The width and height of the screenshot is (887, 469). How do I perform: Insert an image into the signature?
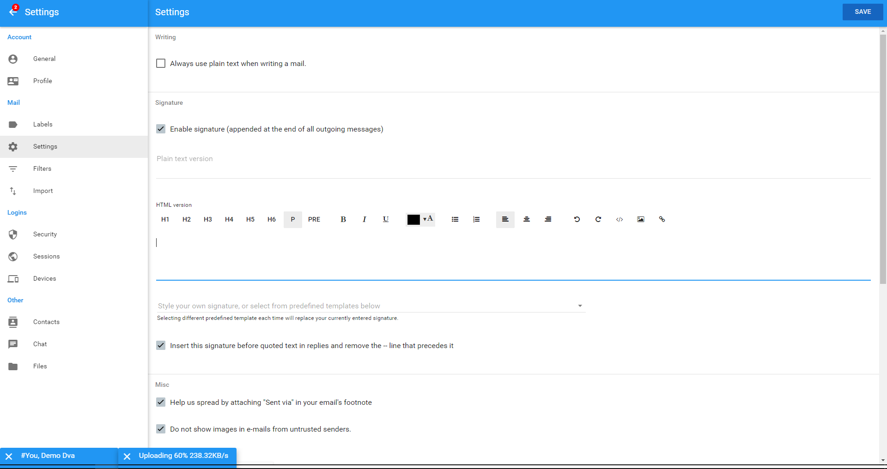point(640,219)
